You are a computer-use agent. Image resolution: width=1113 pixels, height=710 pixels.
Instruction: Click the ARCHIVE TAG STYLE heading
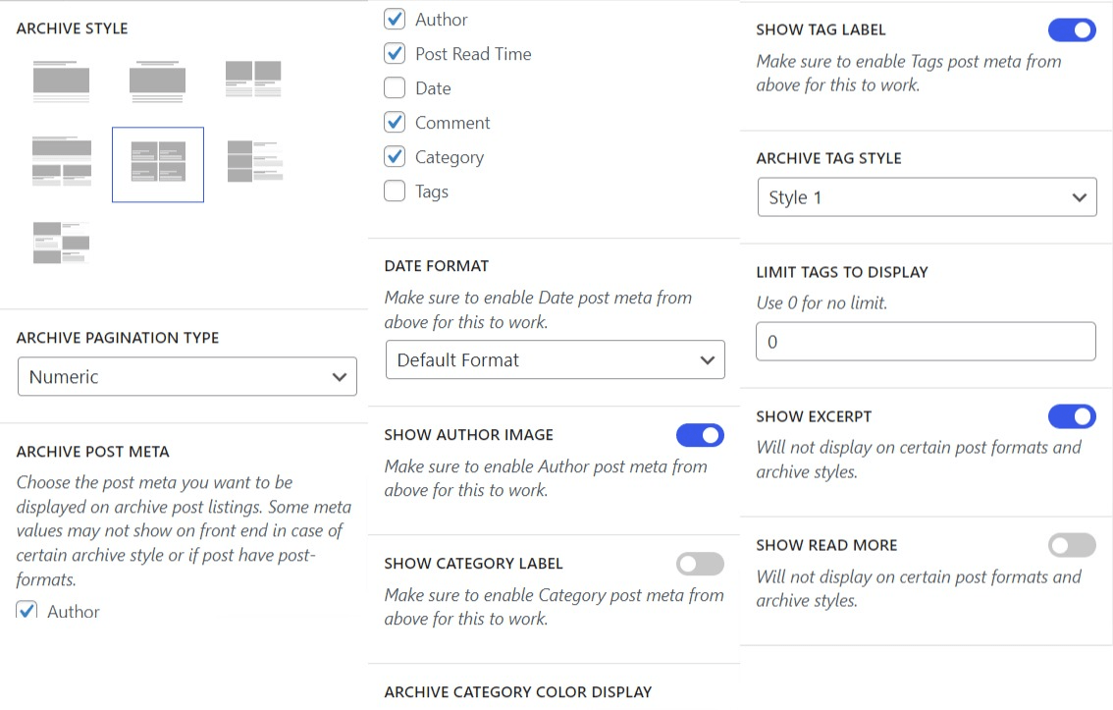(829, 158)
